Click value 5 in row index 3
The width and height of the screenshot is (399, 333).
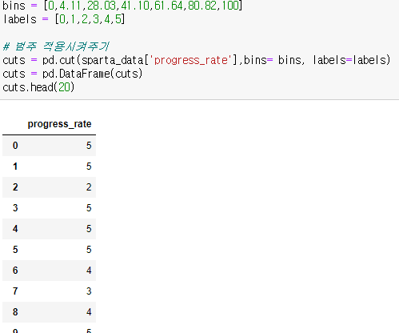(x=89, y=208)
